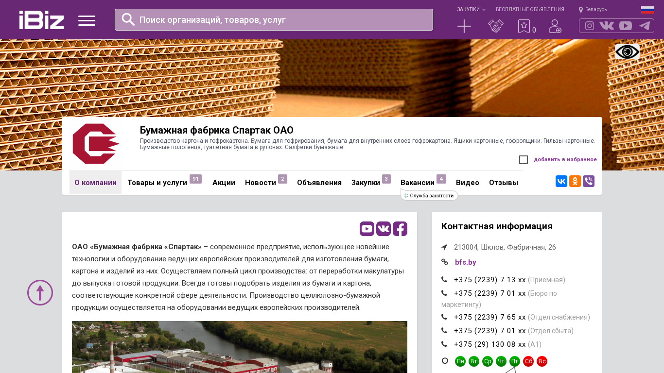The height and width of the screenshot is (373, 664).
Task: Click the Вс weekend indicator
Action: (x=542, y=361)
